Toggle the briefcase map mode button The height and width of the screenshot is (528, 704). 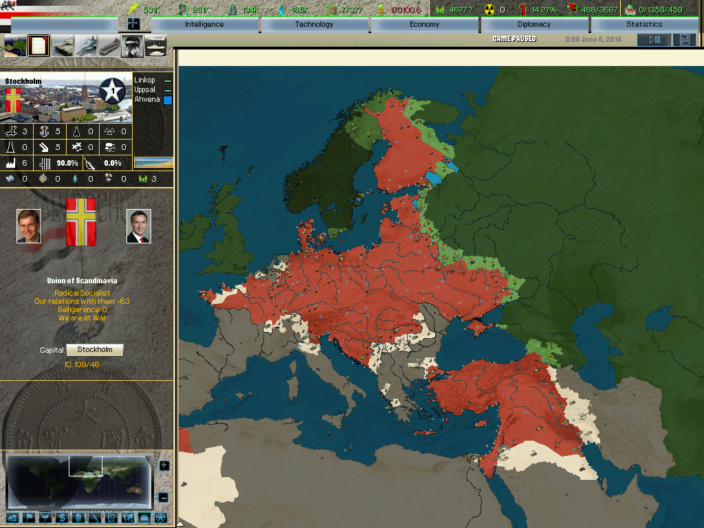click(x=144, y=517)
